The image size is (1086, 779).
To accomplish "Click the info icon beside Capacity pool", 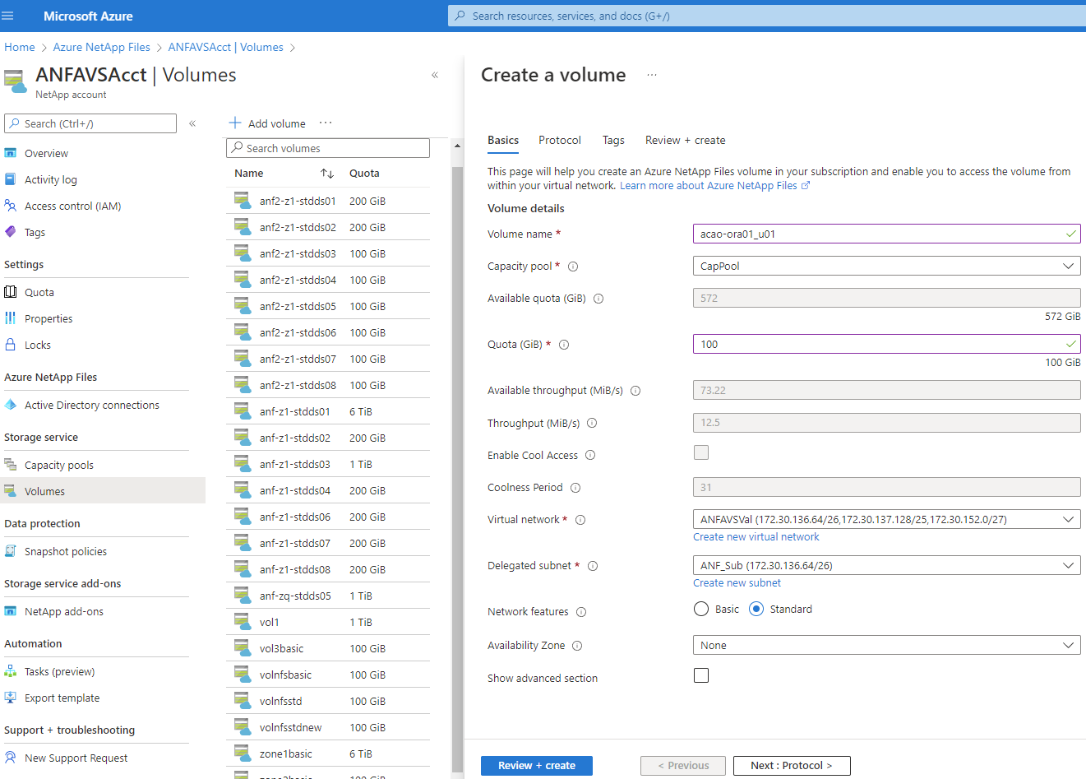I will [x=573, y=267].
